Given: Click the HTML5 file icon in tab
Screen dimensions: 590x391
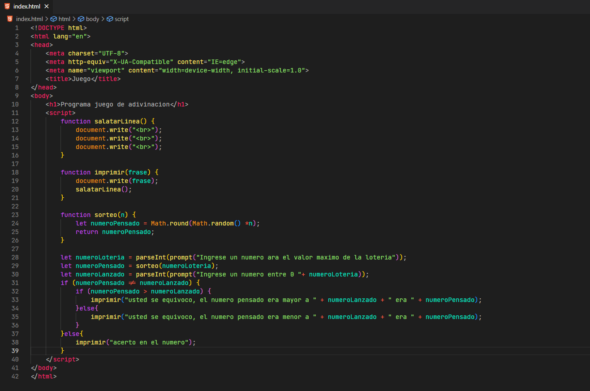Looking at the screenshot, I should [x=7, y=6].
